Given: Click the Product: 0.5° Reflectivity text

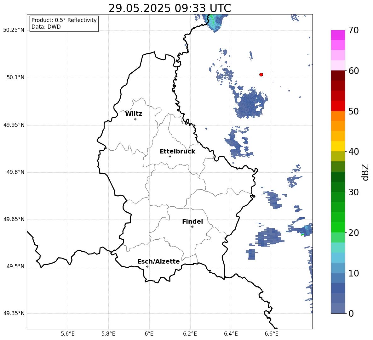Looking at the screenshot, I should (x=64, y=20).
